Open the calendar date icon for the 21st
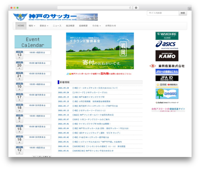200x169 pixels. pyautogui.click(x=20, y=76)
